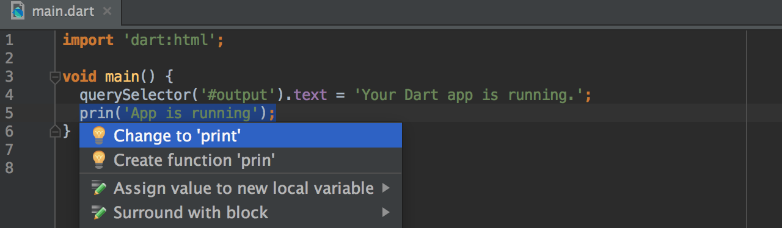Click the lightbulb icon beside Create function 'prin'
This screenshot has height=228, width=782.
click(x=98, y=160)
